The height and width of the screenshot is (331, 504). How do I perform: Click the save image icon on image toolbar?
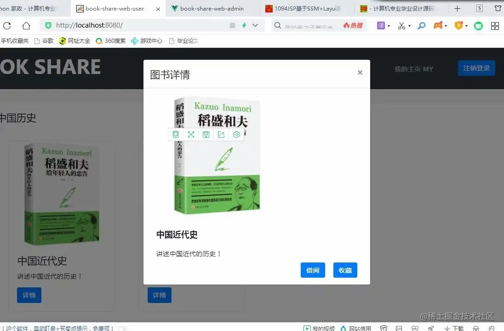206,134
